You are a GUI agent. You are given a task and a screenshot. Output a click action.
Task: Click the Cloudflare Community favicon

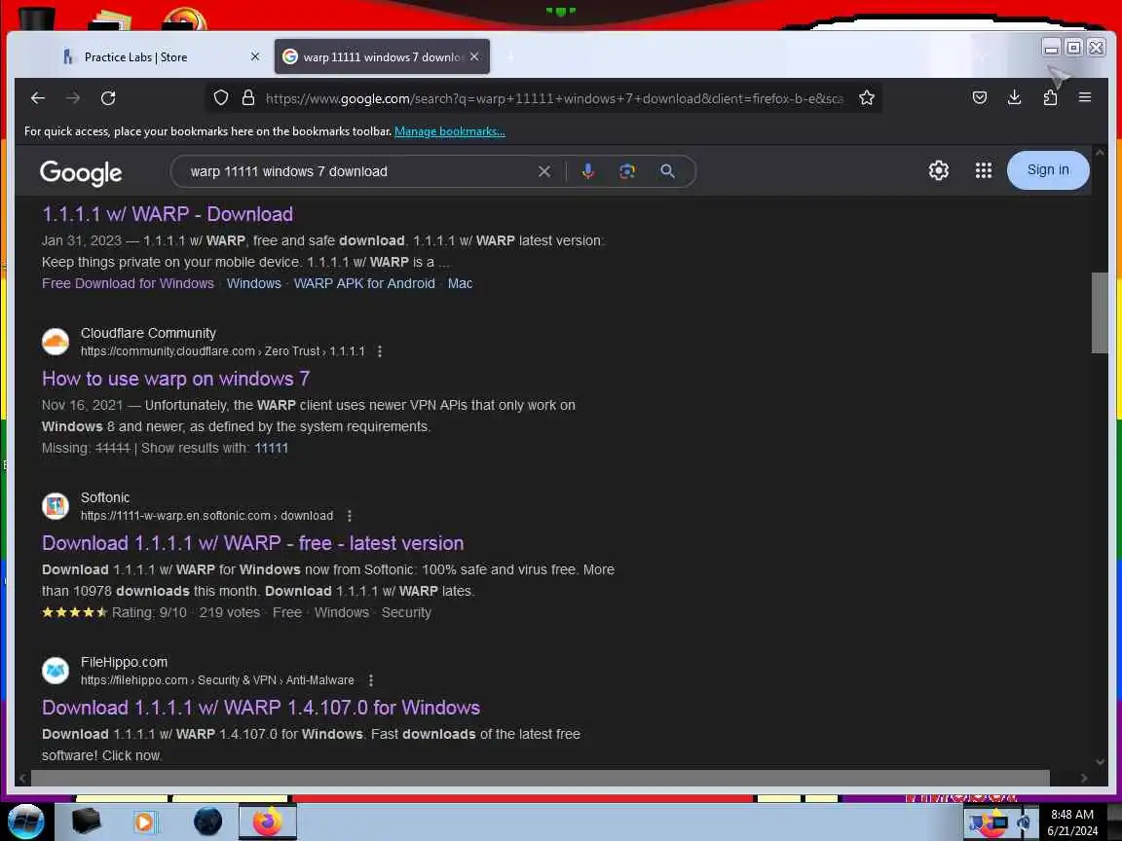pyautogui.click(x=56, y=342)
